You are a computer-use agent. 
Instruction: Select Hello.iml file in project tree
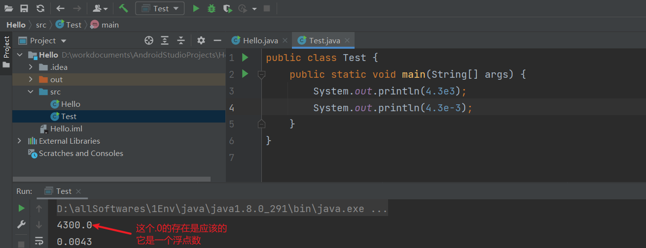pos(61,128)
